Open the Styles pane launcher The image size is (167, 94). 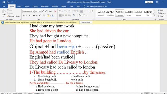[155, 19]
